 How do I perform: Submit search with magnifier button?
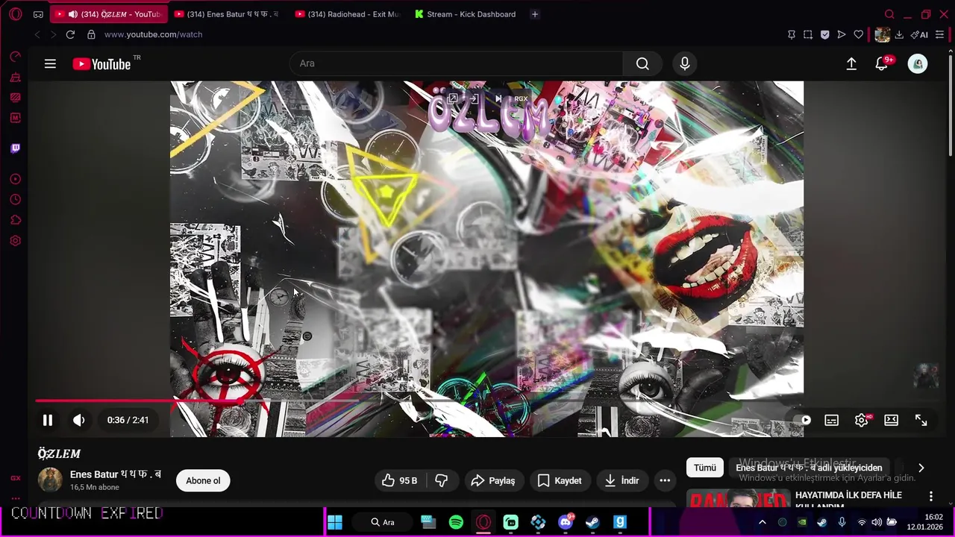pos(642,64)
